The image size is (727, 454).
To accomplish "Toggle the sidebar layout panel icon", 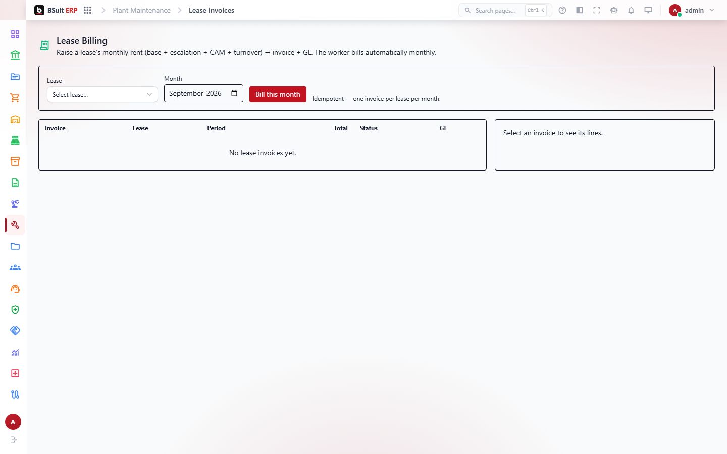I will tap(580, 10).
